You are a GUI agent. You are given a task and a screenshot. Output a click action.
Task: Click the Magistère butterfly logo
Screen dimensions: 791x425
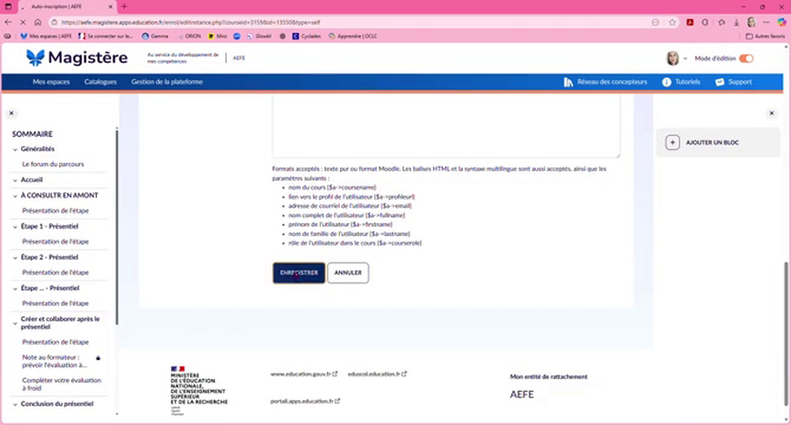pyautogui.click(x=35, y=57)
